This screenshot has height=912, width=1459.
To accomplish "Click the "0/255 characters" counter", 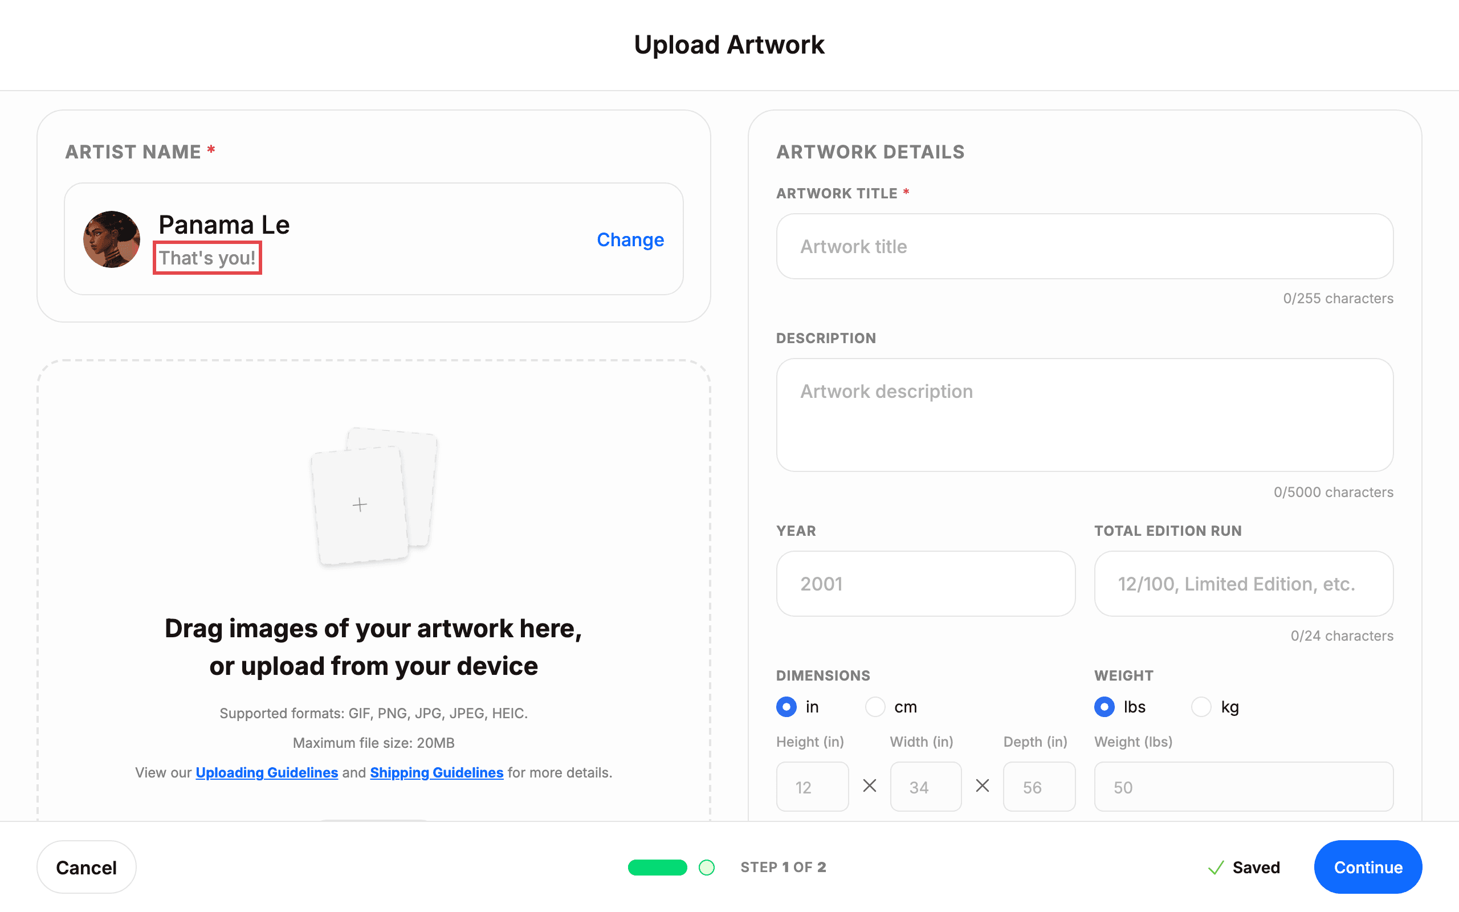I will coord(1338,299).
